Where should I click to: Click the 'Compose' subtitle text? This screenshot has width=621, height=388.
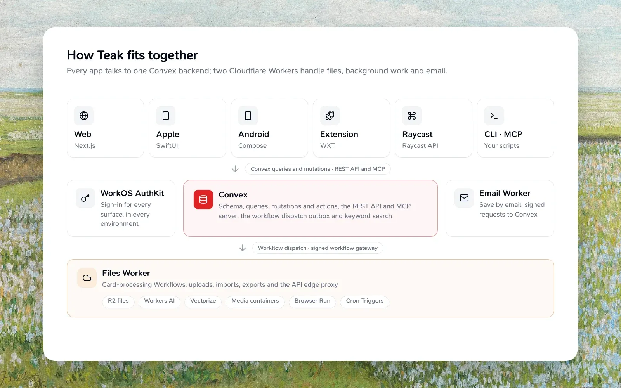[253, 146]
